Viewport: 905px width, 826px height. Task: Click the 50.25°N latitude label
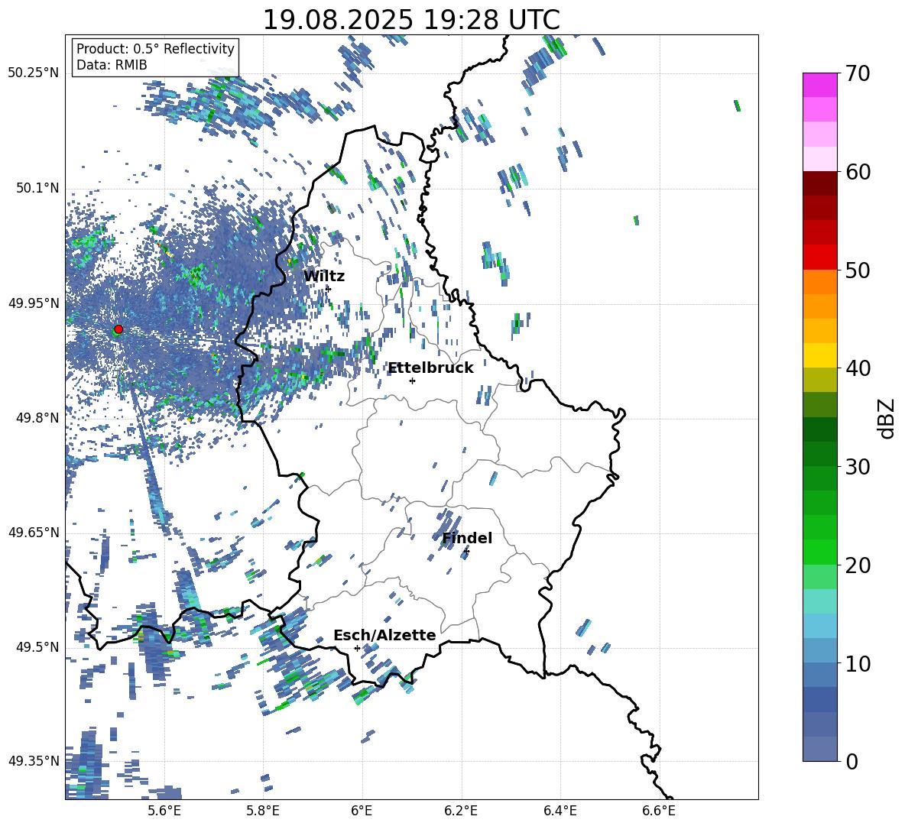point(33,73)
